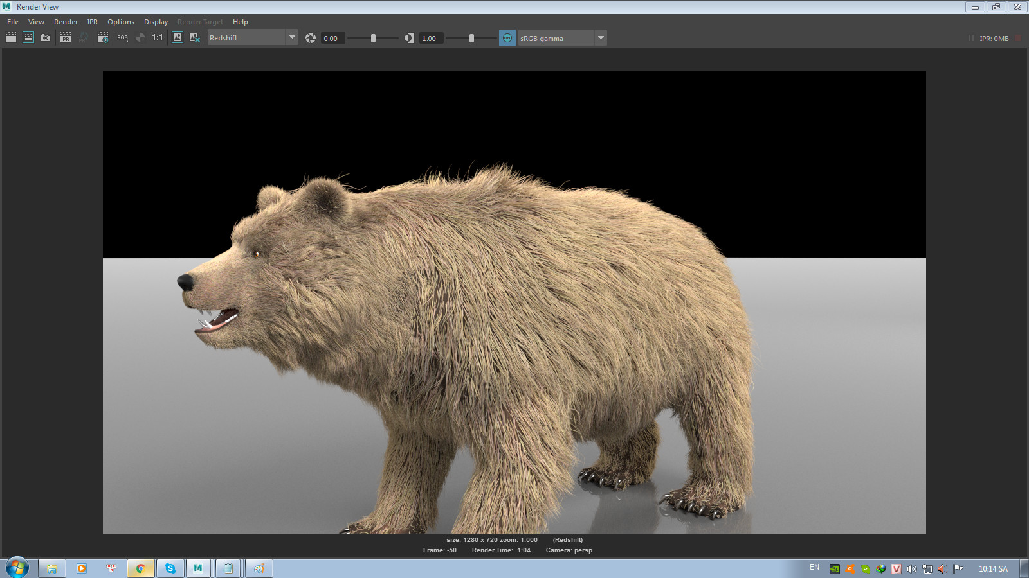Select the Redo Previous Render clapboard icon
Image resolution: width=1029 pixels, height=578 pixels.
coord(28,37)
